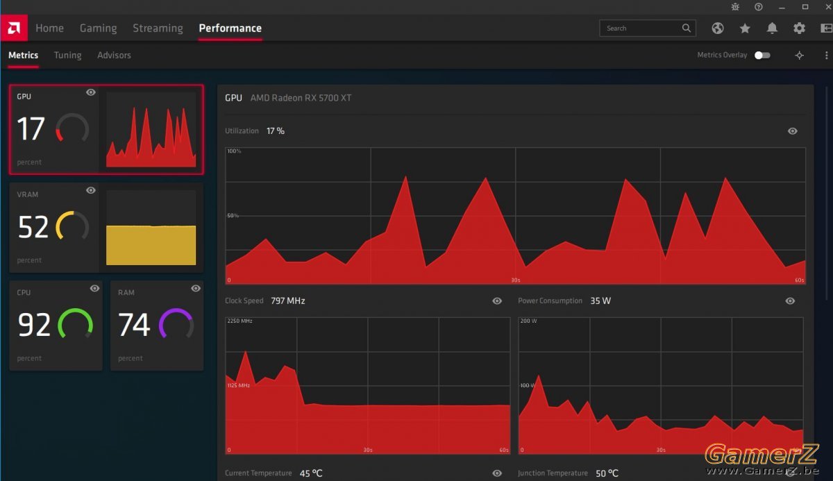Click the '35 W' power value

pos(600,301)
